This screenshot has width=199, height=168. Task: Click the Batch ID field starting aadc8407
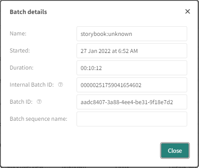(132, 102)
